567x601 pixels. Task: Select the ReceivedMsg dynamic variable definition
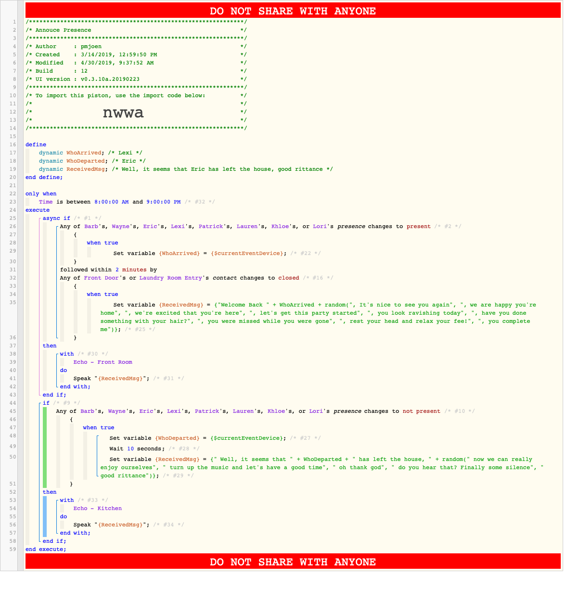click(x=186, y=169)
